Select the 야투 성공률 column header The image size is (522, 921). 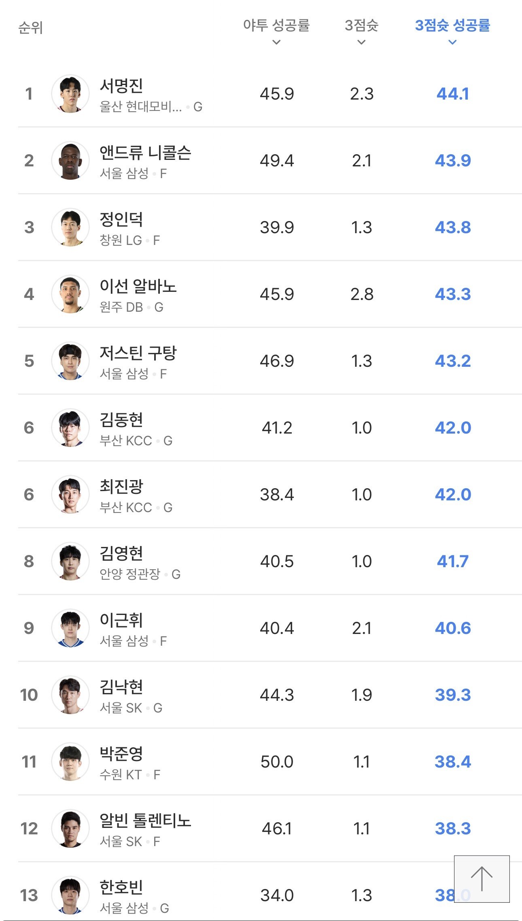coord(276,25)
